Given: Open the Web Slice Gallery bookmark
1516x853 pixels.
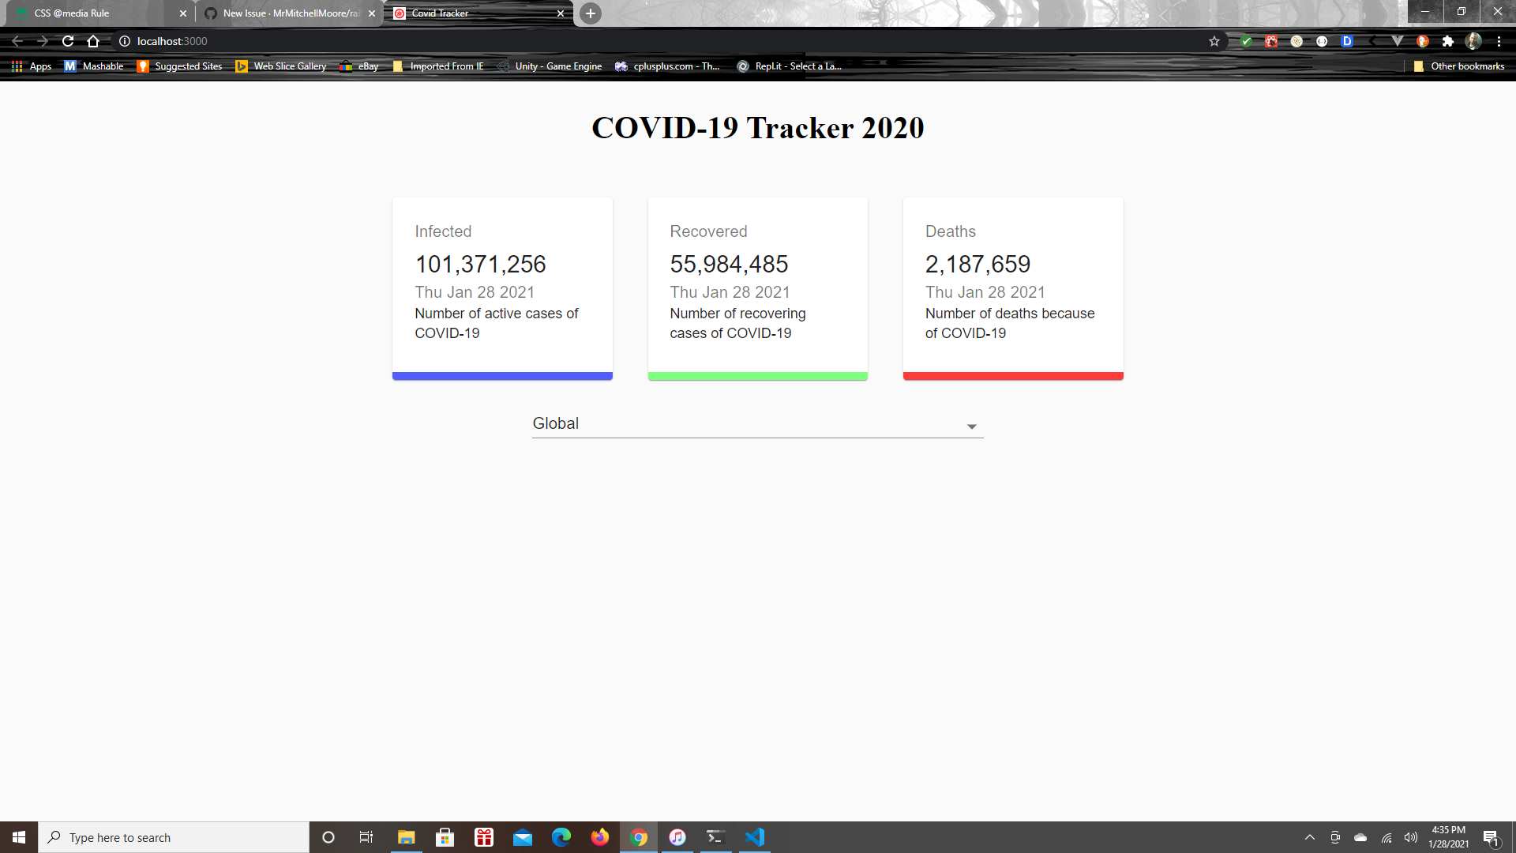Looking at the screenshot, I should coord(281,66).
